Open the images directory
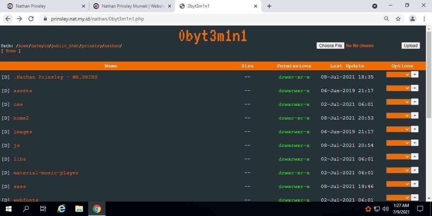The height and width of the screenshot is (216, 432). click(23, 132)
